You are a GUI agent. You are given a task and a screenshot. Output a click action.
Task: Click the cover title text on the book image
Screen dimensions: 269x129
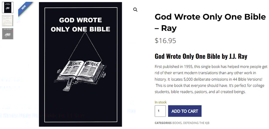pos(80,24)
